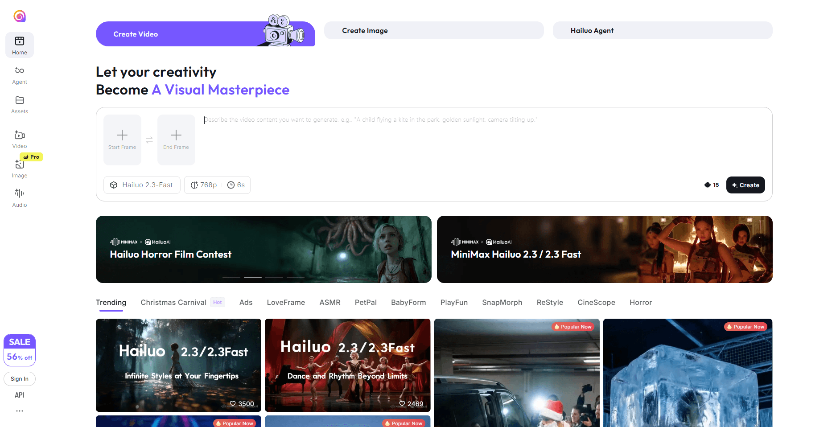The height and width of the screenshot is (427, 836).
Task: Open the Dance and Rhythm Beyond Limits video
Action: click(348, 365)
